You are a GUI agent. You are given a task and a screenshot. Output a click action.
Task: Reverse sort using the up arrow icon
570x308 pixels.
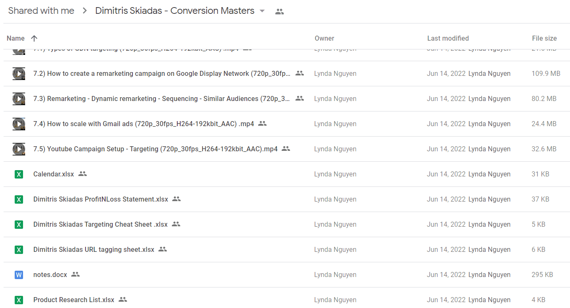[x=34, y=38]
